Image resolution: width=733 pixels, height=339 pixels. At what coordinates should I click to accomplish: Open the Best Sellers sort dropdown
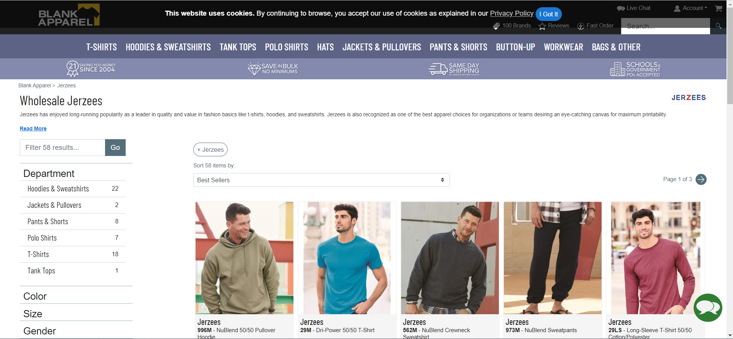click(321, 180)
